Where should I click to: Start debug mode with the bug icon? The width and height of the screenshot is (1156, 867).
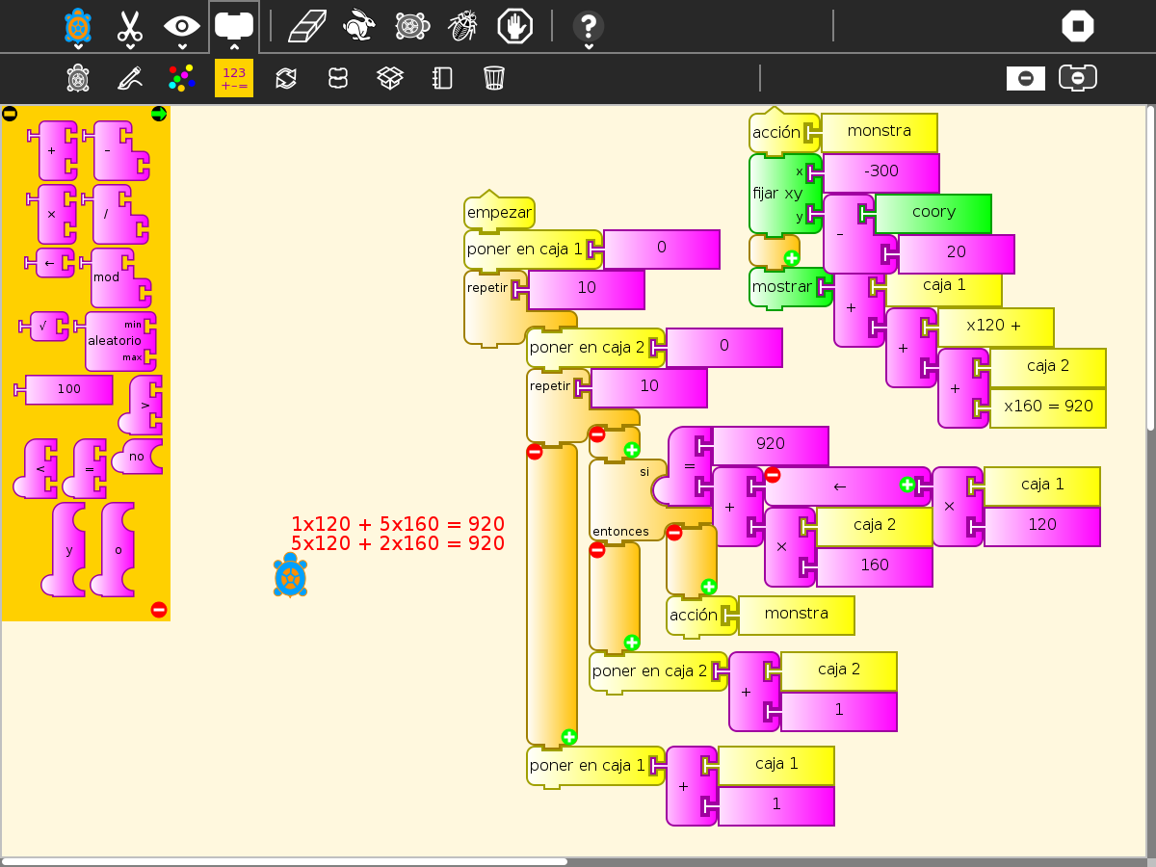pos(463,26)
